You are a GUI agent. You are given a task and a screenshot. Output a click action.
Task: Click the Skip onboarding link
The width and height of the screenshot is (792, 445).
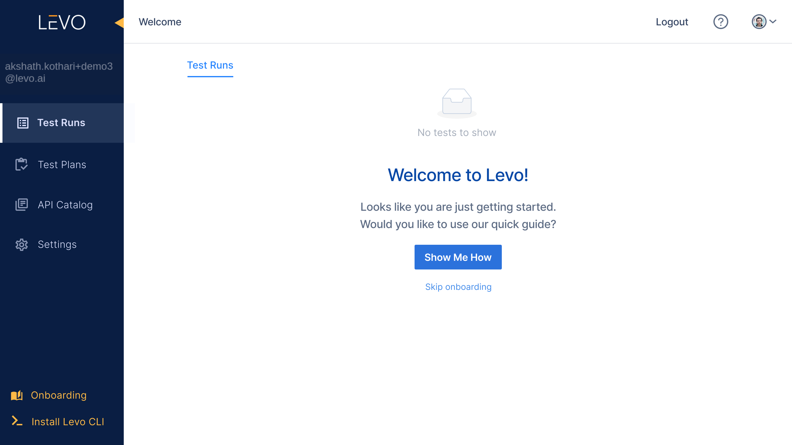pyautogui.click(x=458, y=287)
